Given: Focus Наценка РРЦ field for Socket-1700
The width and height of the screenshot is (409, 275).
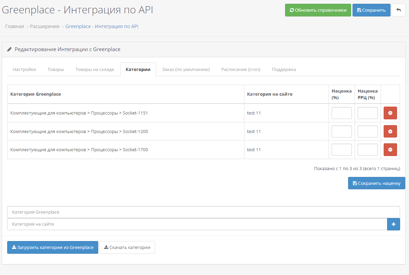Looking at the screenshot, I should [368, 150].
